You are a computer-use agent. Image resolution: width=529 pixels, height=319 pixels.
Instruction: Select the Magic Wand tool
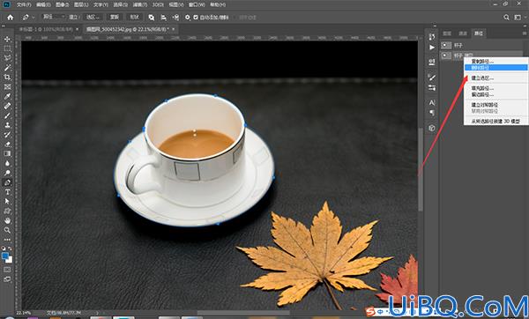tap(7, 68)
